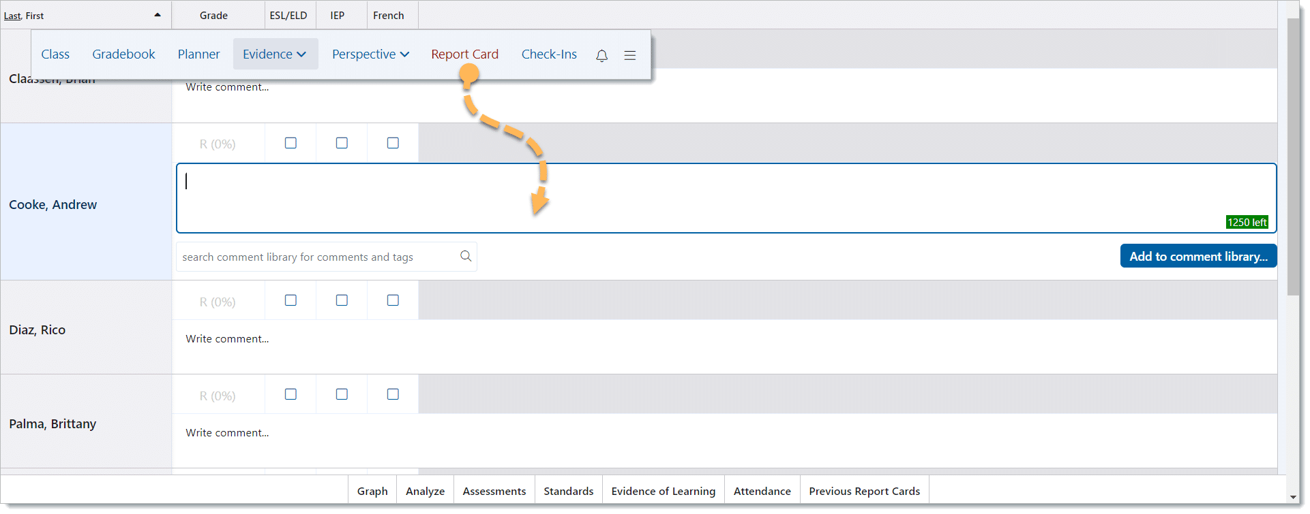
Task: Click Add to comment library button
Action: 1198,256
